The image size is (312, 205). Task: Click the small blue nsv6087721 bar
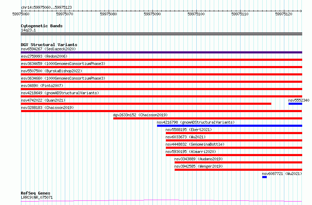[264, 177]
